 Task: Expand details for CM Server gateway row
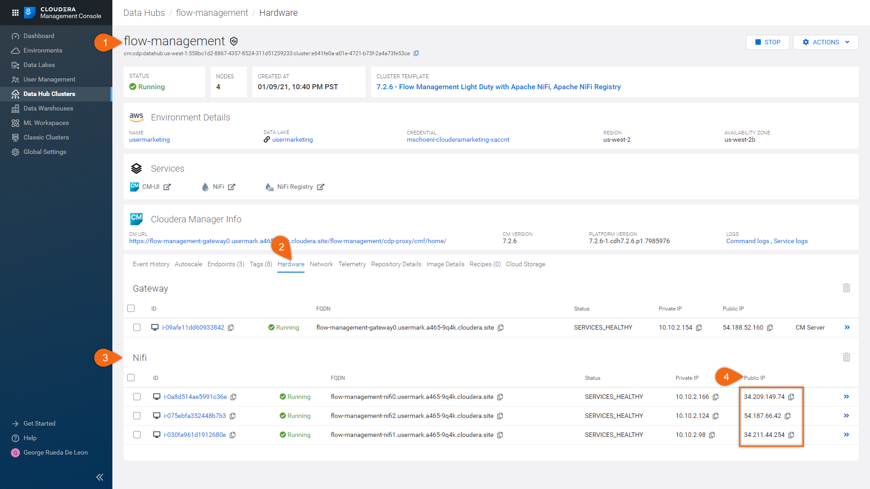[847, 327]
